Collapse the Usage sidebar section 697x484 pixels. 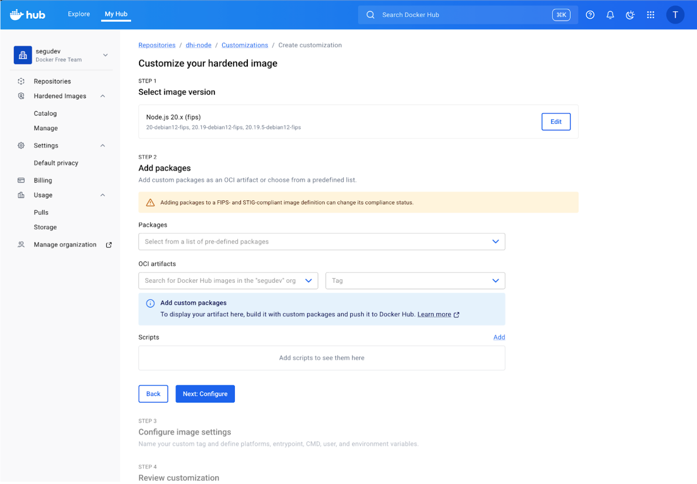103,195
